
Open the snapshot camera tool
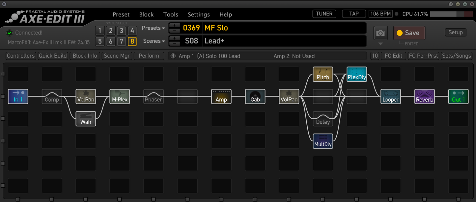[380, 33]
